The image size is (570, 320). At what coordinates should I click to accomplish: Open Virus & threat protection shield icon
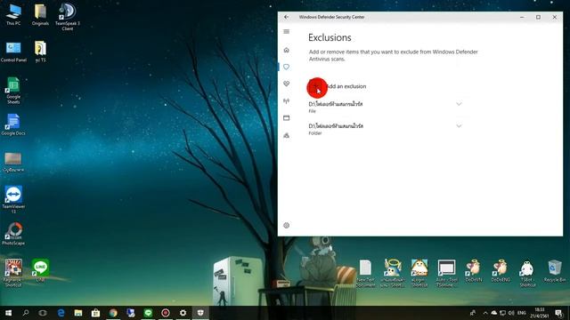(x=287, y=67)
